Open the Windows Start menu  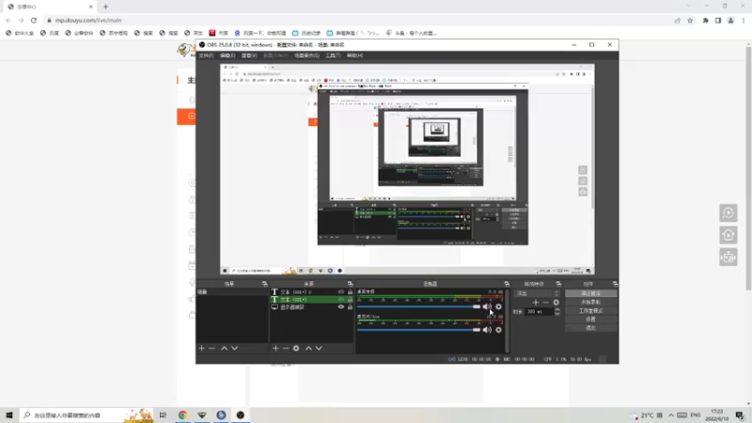[9, 415]
